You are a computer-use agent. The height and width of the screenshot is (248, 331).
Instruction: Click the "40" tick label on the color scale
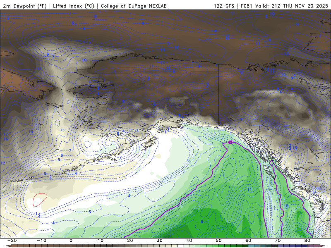coord(189,241)
